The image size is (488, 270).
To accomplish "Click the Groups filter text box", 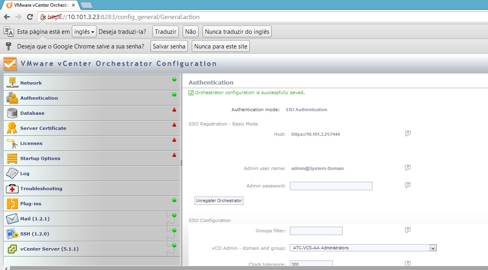I will tap(316, 231).
